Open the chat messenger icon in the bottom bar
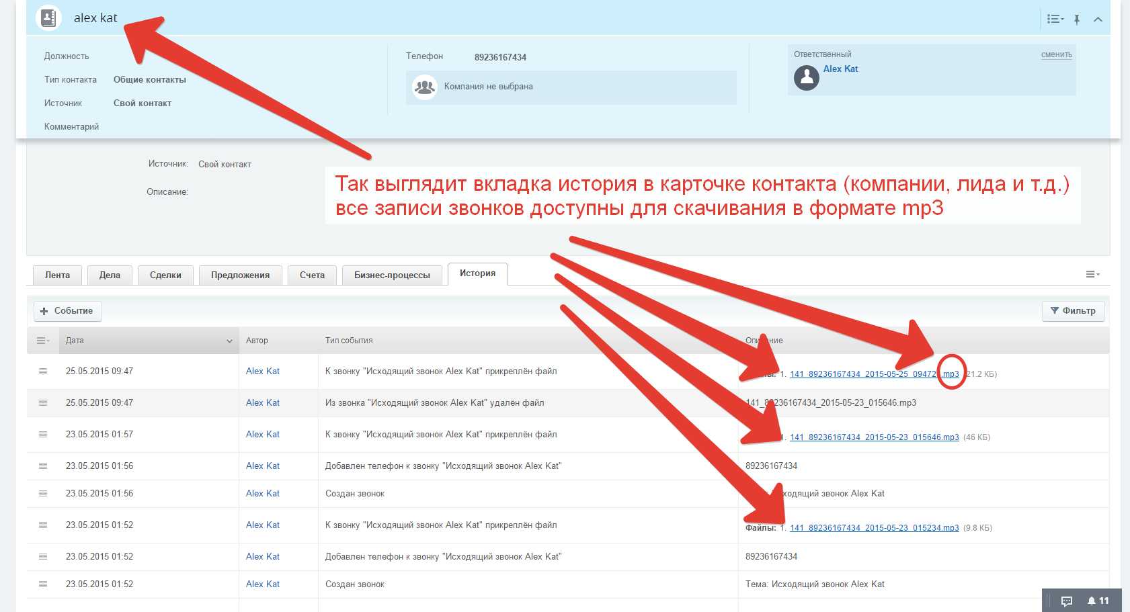Image resolution: width=1130 pixels, height=612 pixels. coord(1067,600)
